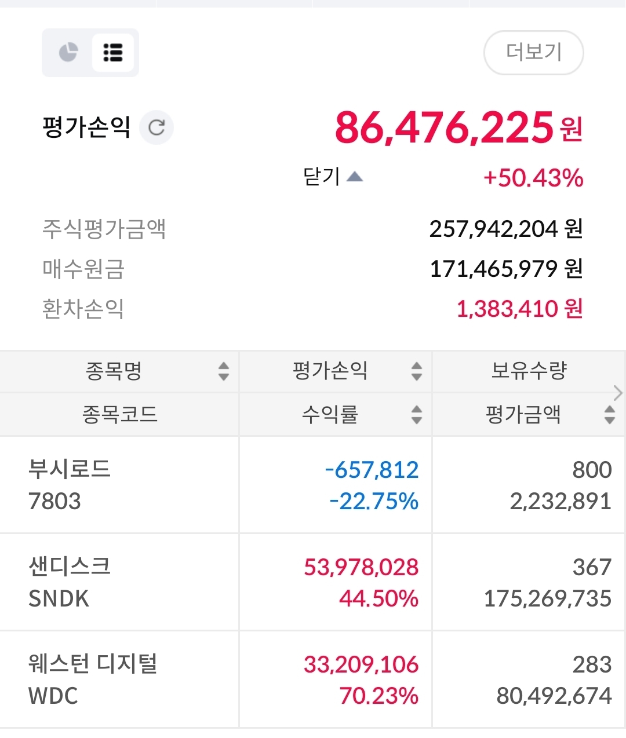Open the 샌디스크 SNDK stock row
The image size is (626, 738).
click(70, 582)
